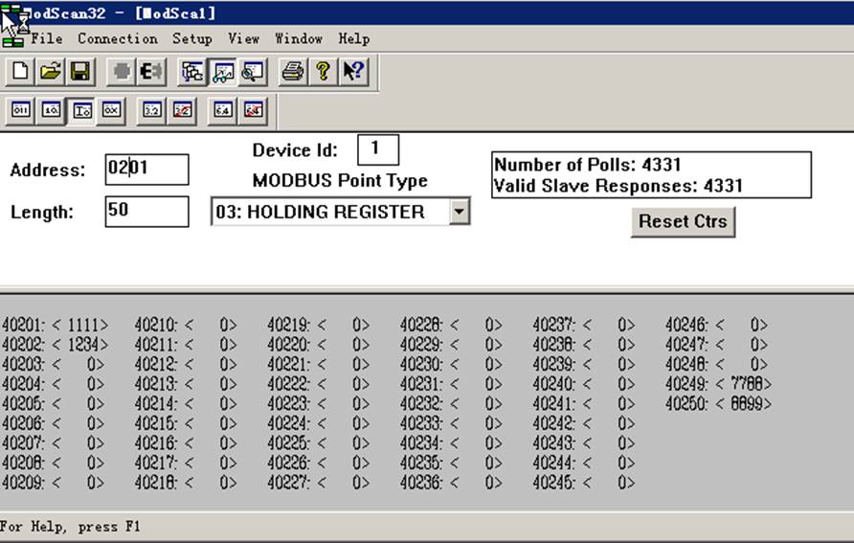This screenshot has width=854, height=543.
Task: Open the Connection menu
Action: tap(118, 38)
